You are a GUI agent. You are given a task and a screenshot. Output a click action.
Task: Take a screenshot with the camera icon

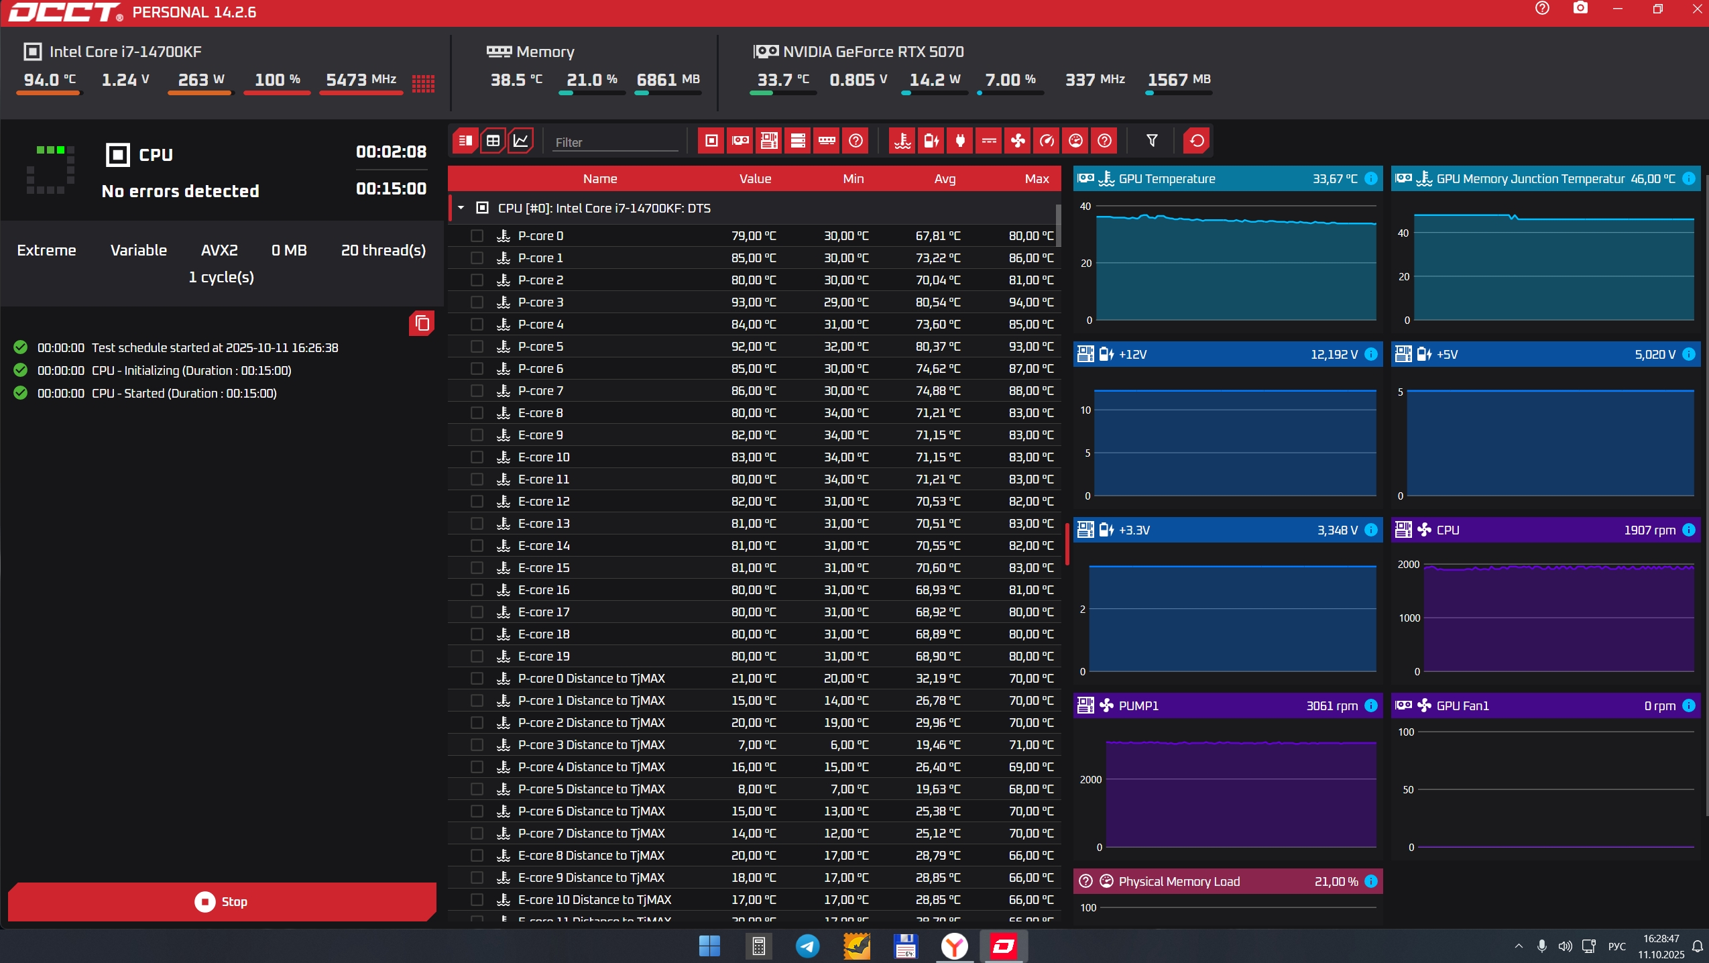point(1580,9)
